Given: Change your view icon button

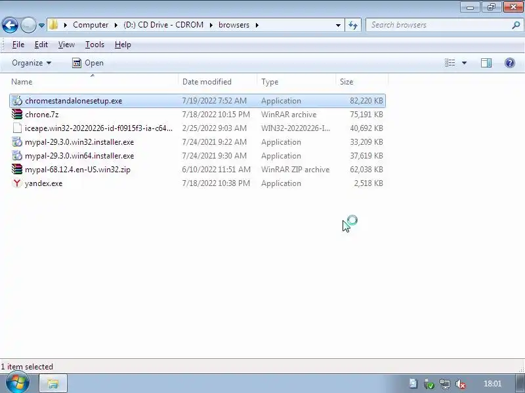Looking at the screenshot, I should point(450,63).
